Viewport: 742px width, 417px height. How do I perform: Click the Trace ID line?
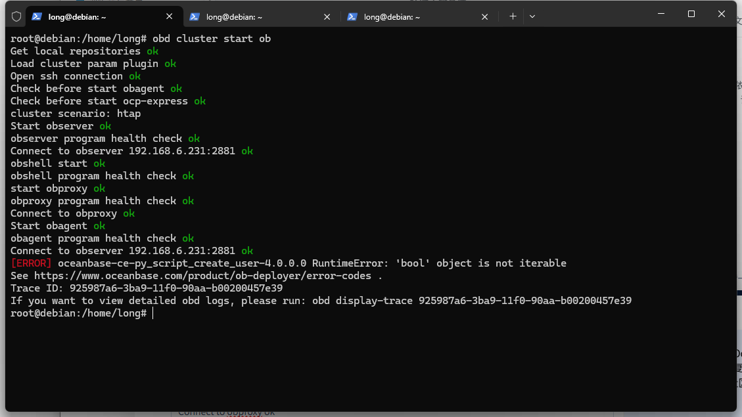147,288
